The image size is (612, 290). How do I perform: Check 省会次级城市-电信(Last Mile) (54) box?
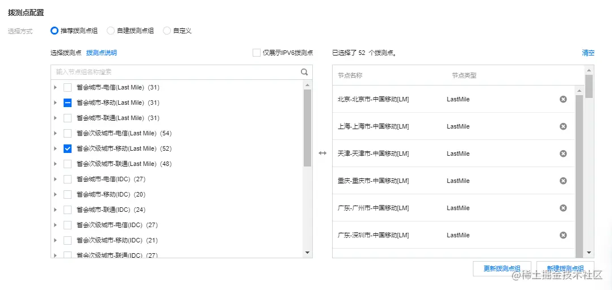(x=68, y=134)
